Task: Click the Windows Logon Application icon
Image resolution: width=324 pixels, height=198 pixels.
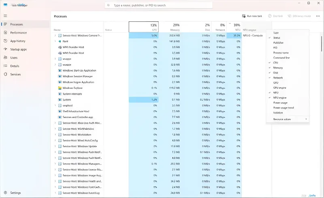Action: [60, 82]
